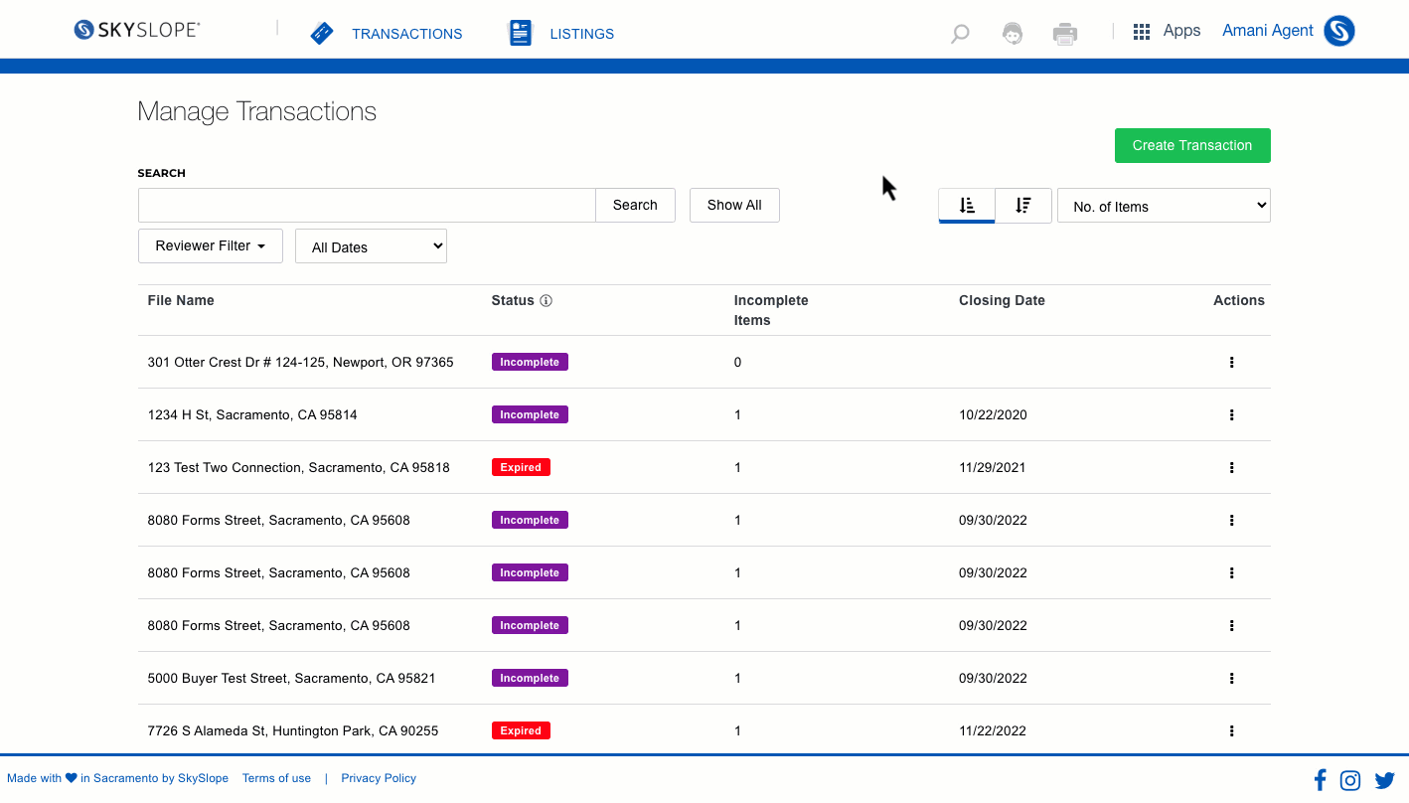The image size is (1409, 803).
Task: Open the Privacy Policy link
Action: tap(379, 778)
